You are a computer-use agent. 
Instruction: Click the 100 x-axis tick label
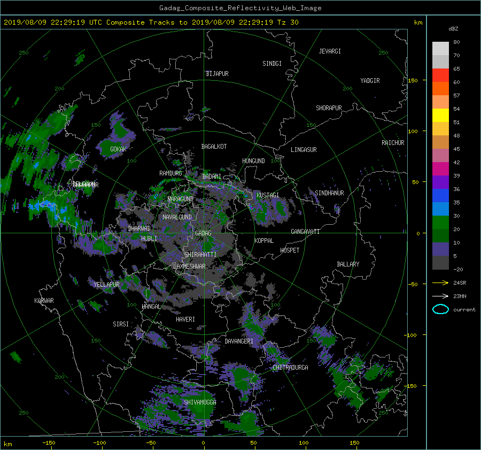click(304, 443)
